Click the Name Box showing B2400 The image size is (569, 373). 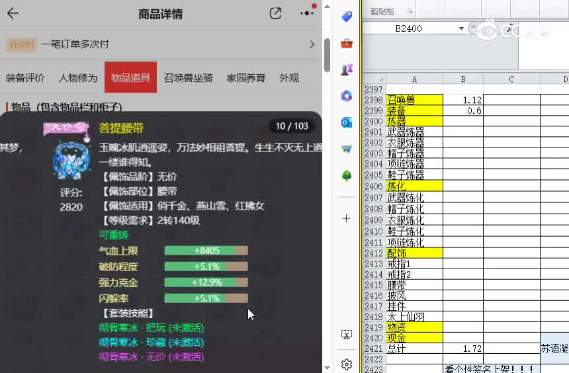[410, 28]
